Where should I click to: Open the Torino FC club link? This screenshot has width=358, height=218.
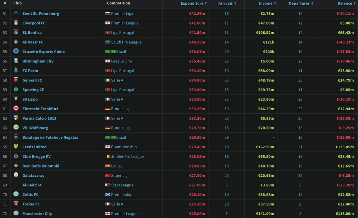[31, 204]
